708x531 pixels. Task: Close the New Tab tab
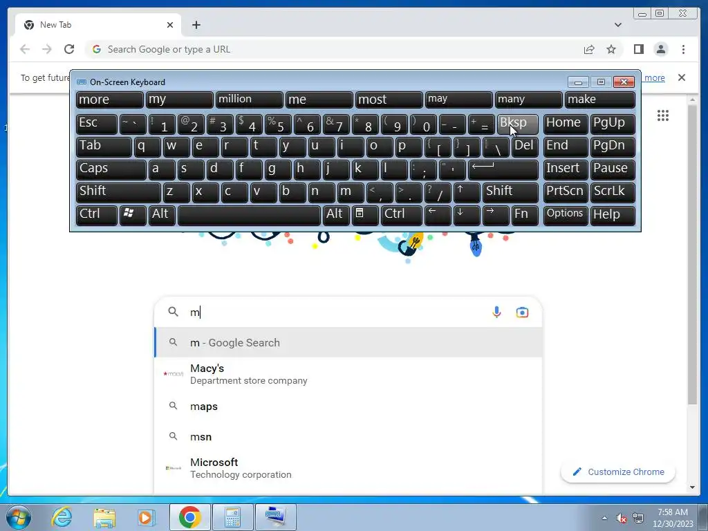click(x=170, y=25)
